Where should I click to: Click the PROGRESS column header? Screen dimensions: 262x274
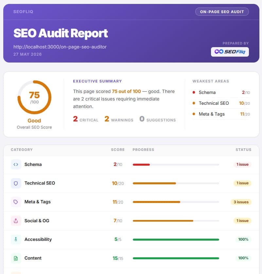point(143,150)
